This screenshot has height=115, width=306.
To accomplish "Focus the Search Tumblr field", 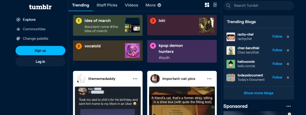I will coord(259,5).
